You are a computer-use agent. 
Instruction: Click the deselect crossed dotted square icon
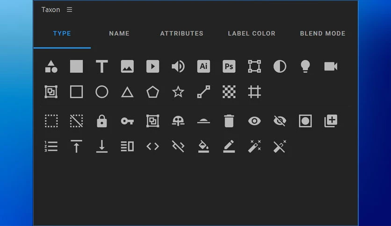click(x=76, y=121)
